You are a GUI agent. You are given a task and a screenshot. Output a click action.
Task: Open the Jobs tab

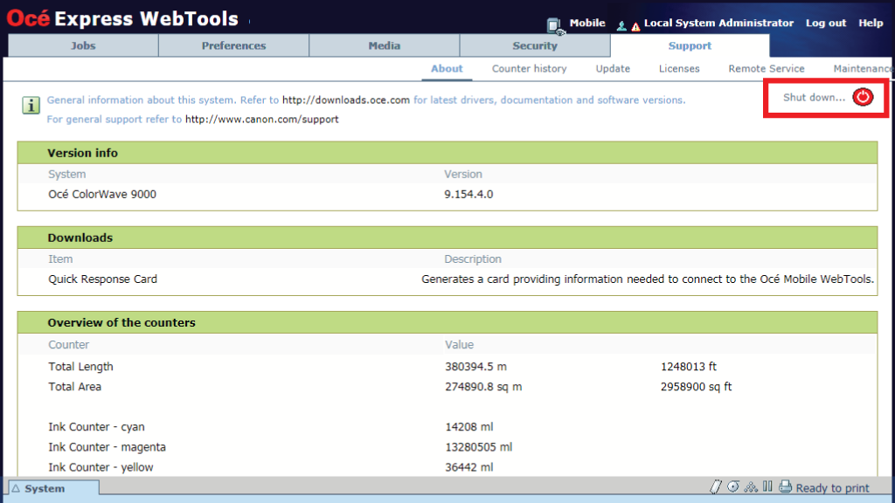83,45
